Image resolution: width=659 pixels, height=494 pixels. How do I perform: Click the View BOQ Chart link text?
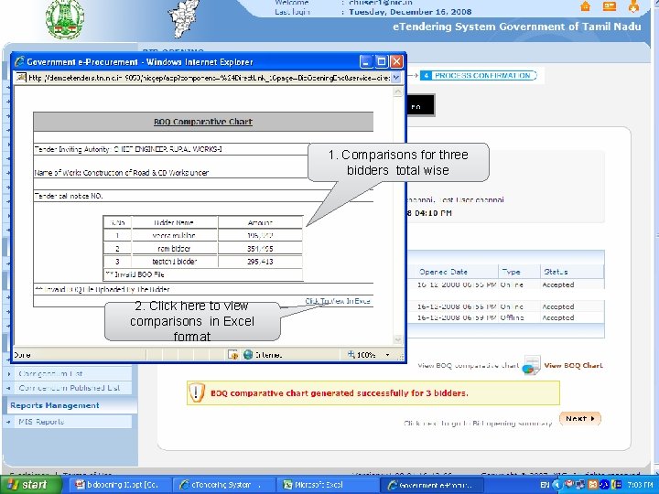point(573,365)
